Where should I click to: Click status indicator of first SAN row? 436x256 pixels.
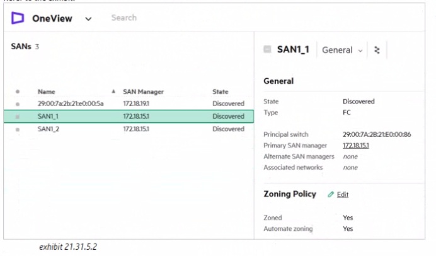[18, 104]
